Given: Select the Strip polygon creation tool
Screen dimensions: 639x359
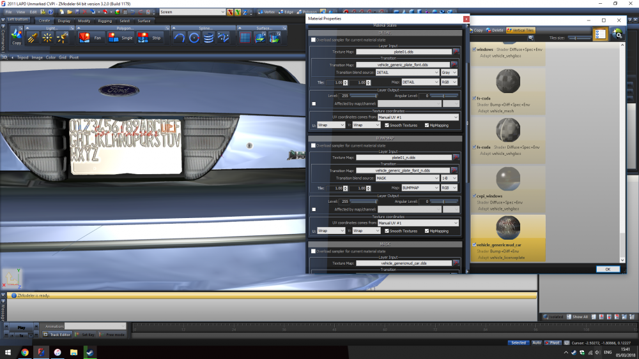Looking at the screenshot, I should click(150, 38).
